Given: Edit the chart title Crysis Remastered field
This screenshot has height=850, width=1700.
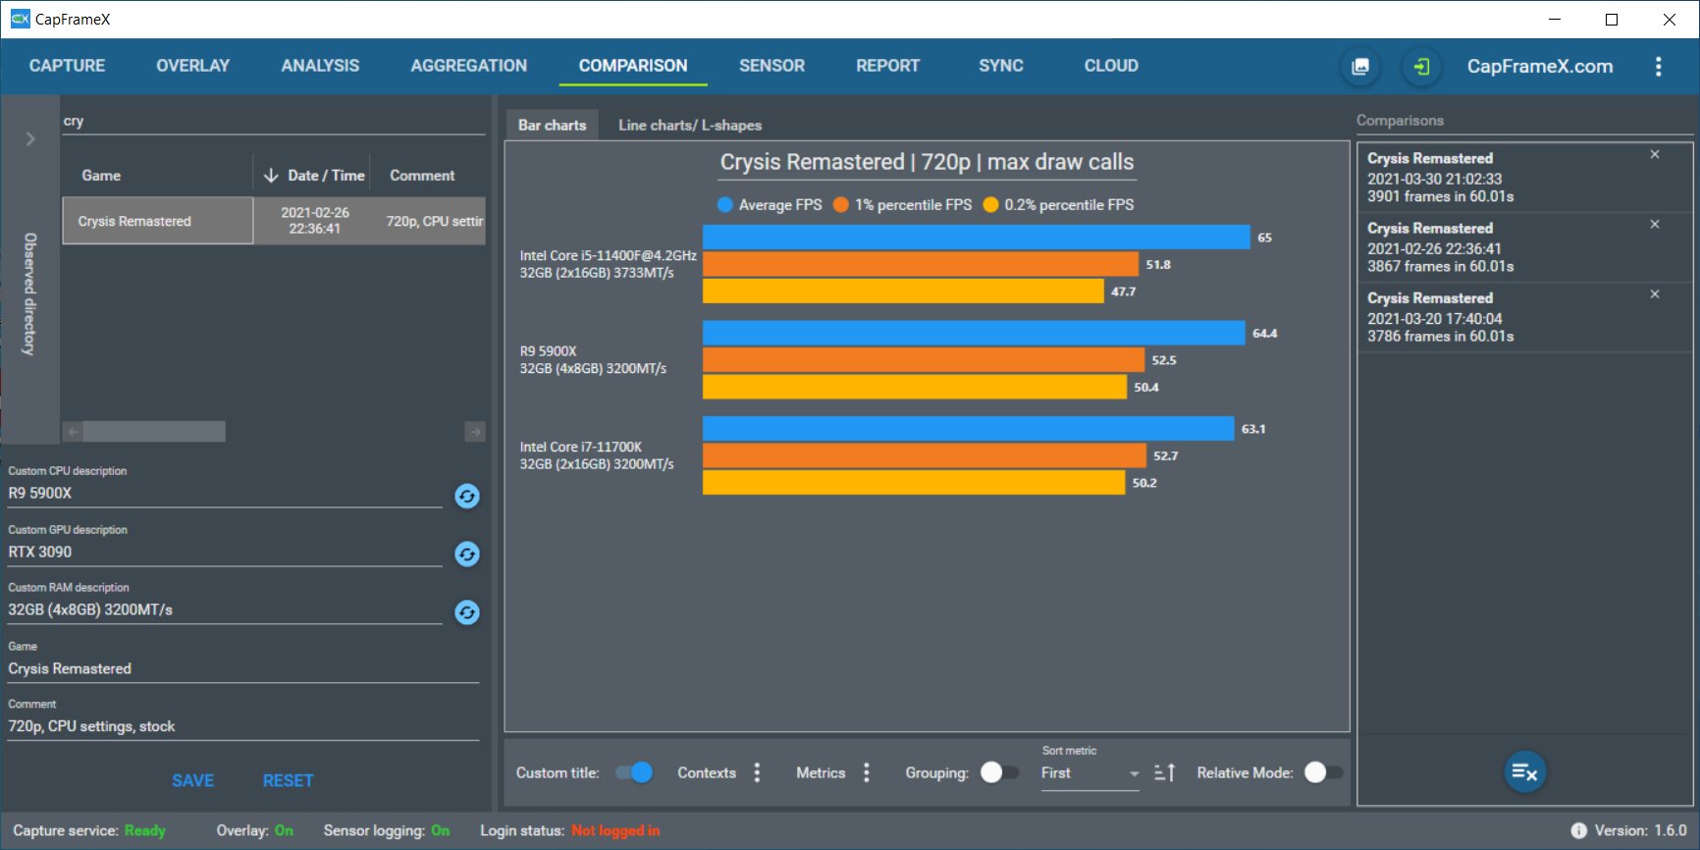Looking at the screenshot, I should point(927,163).
